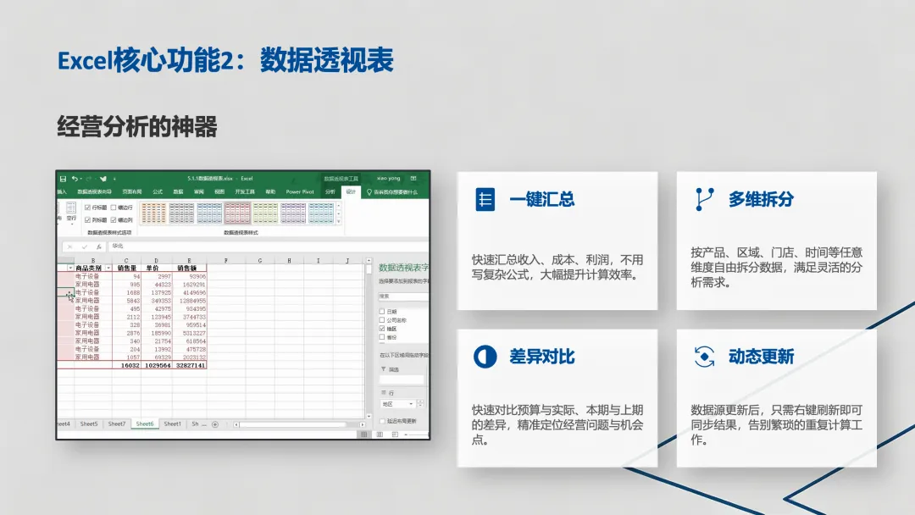Open the customize quick access toolbar dropdown
The height and width of the screenshot is (515, 915).
click(x=114, y=179)
